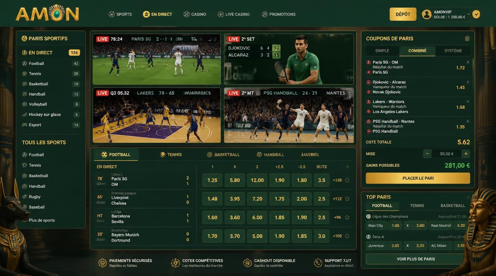Expand +96 markets for Barcelona vs Sevilla

pyautogui.click(x=337, y=217)
